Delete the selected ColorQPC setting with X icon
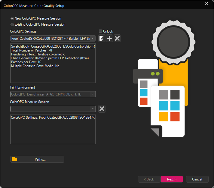The image size is (214, 188). pos(117,38)
